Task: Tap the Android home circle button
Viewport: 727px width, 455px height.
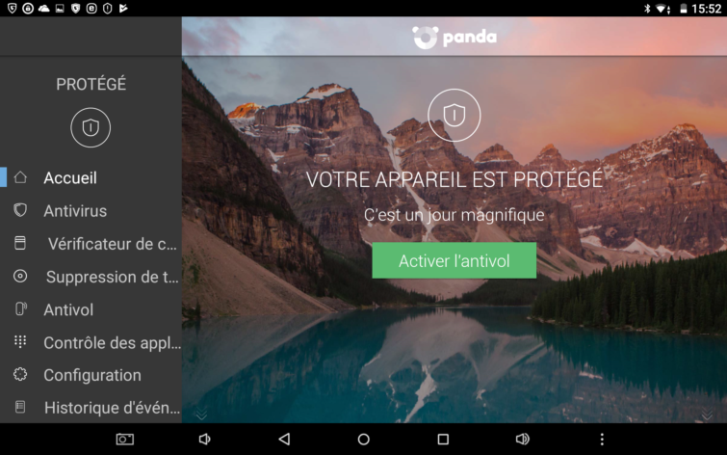Action: 364,439
